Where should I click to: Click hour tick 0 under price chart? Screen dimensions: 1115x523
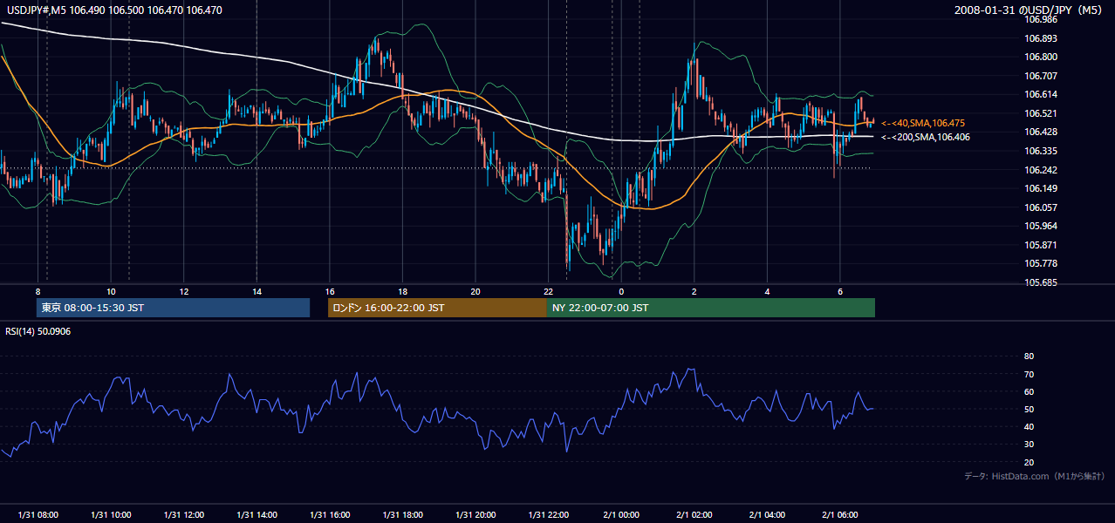tap(620, 292)
